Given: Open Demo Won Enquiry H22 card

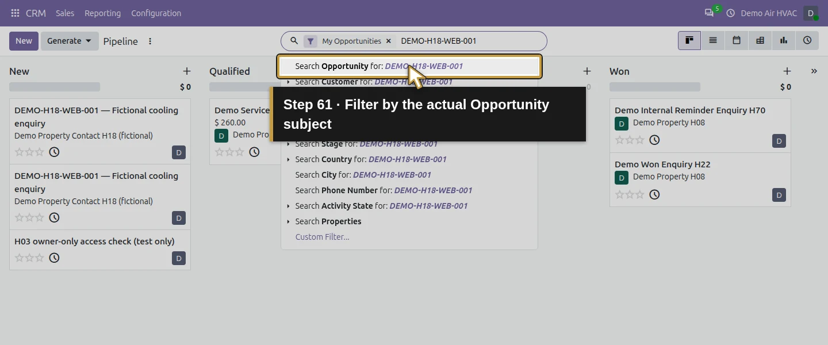Looking at the screenshot, I should pos(700,180).
